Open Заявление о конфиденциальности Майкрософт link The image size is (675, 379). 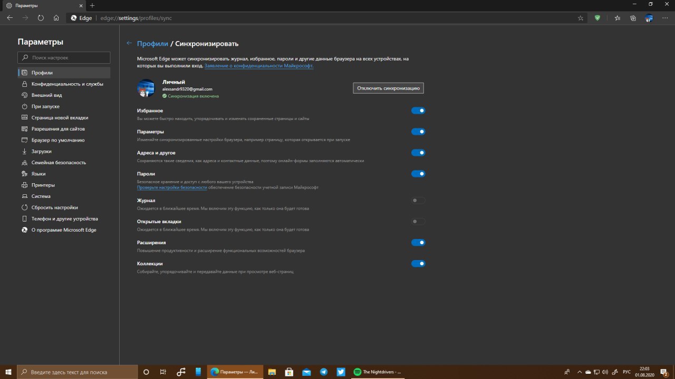pyautogui.click(x=259, y=66)
